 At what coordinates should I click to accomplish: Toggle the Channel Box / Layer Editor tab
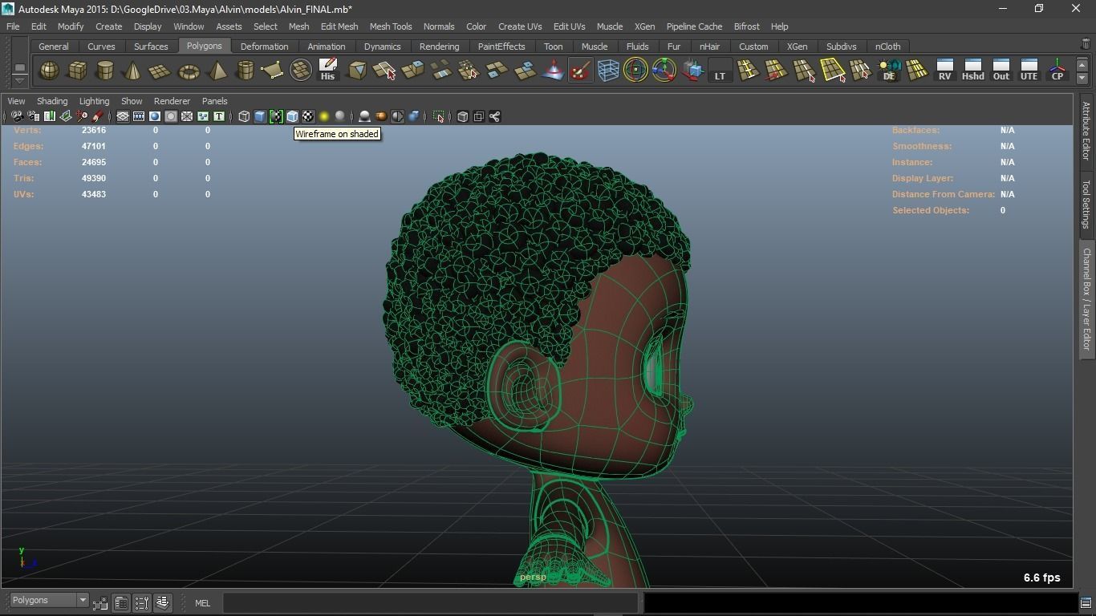pyautogui.click(x=1086, y=298)
